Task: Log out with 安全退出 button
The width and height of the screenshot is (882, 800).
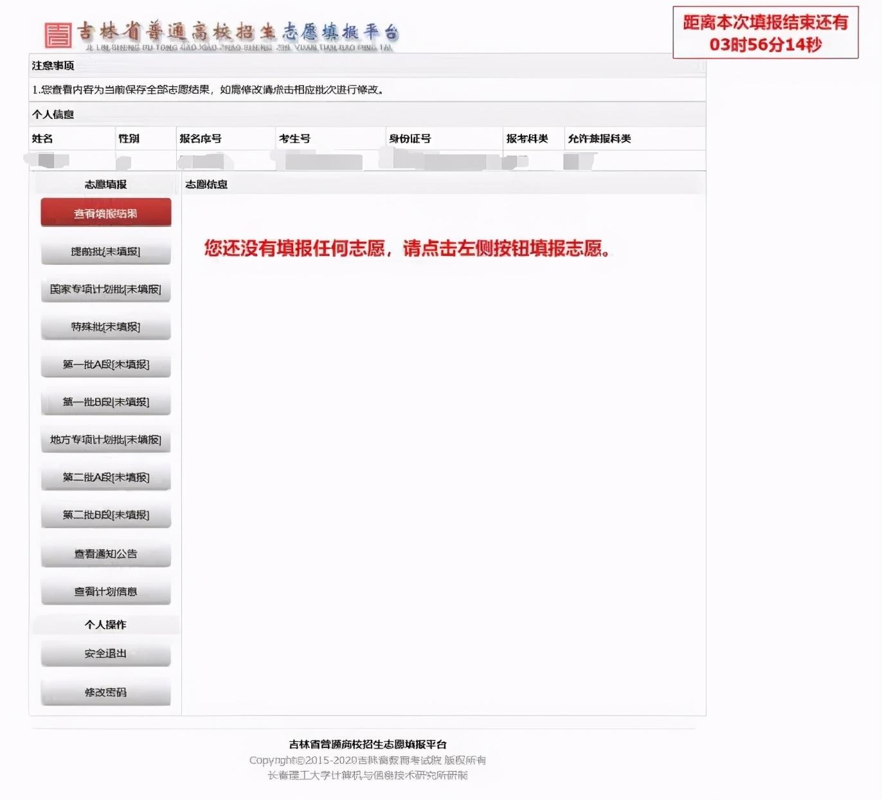Action: [106, 653]
